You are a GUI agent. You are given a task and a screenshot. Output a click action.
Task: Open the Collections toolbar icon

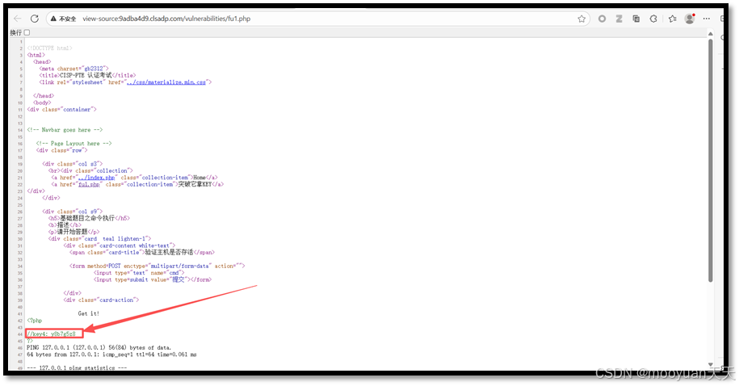(636, 19)
